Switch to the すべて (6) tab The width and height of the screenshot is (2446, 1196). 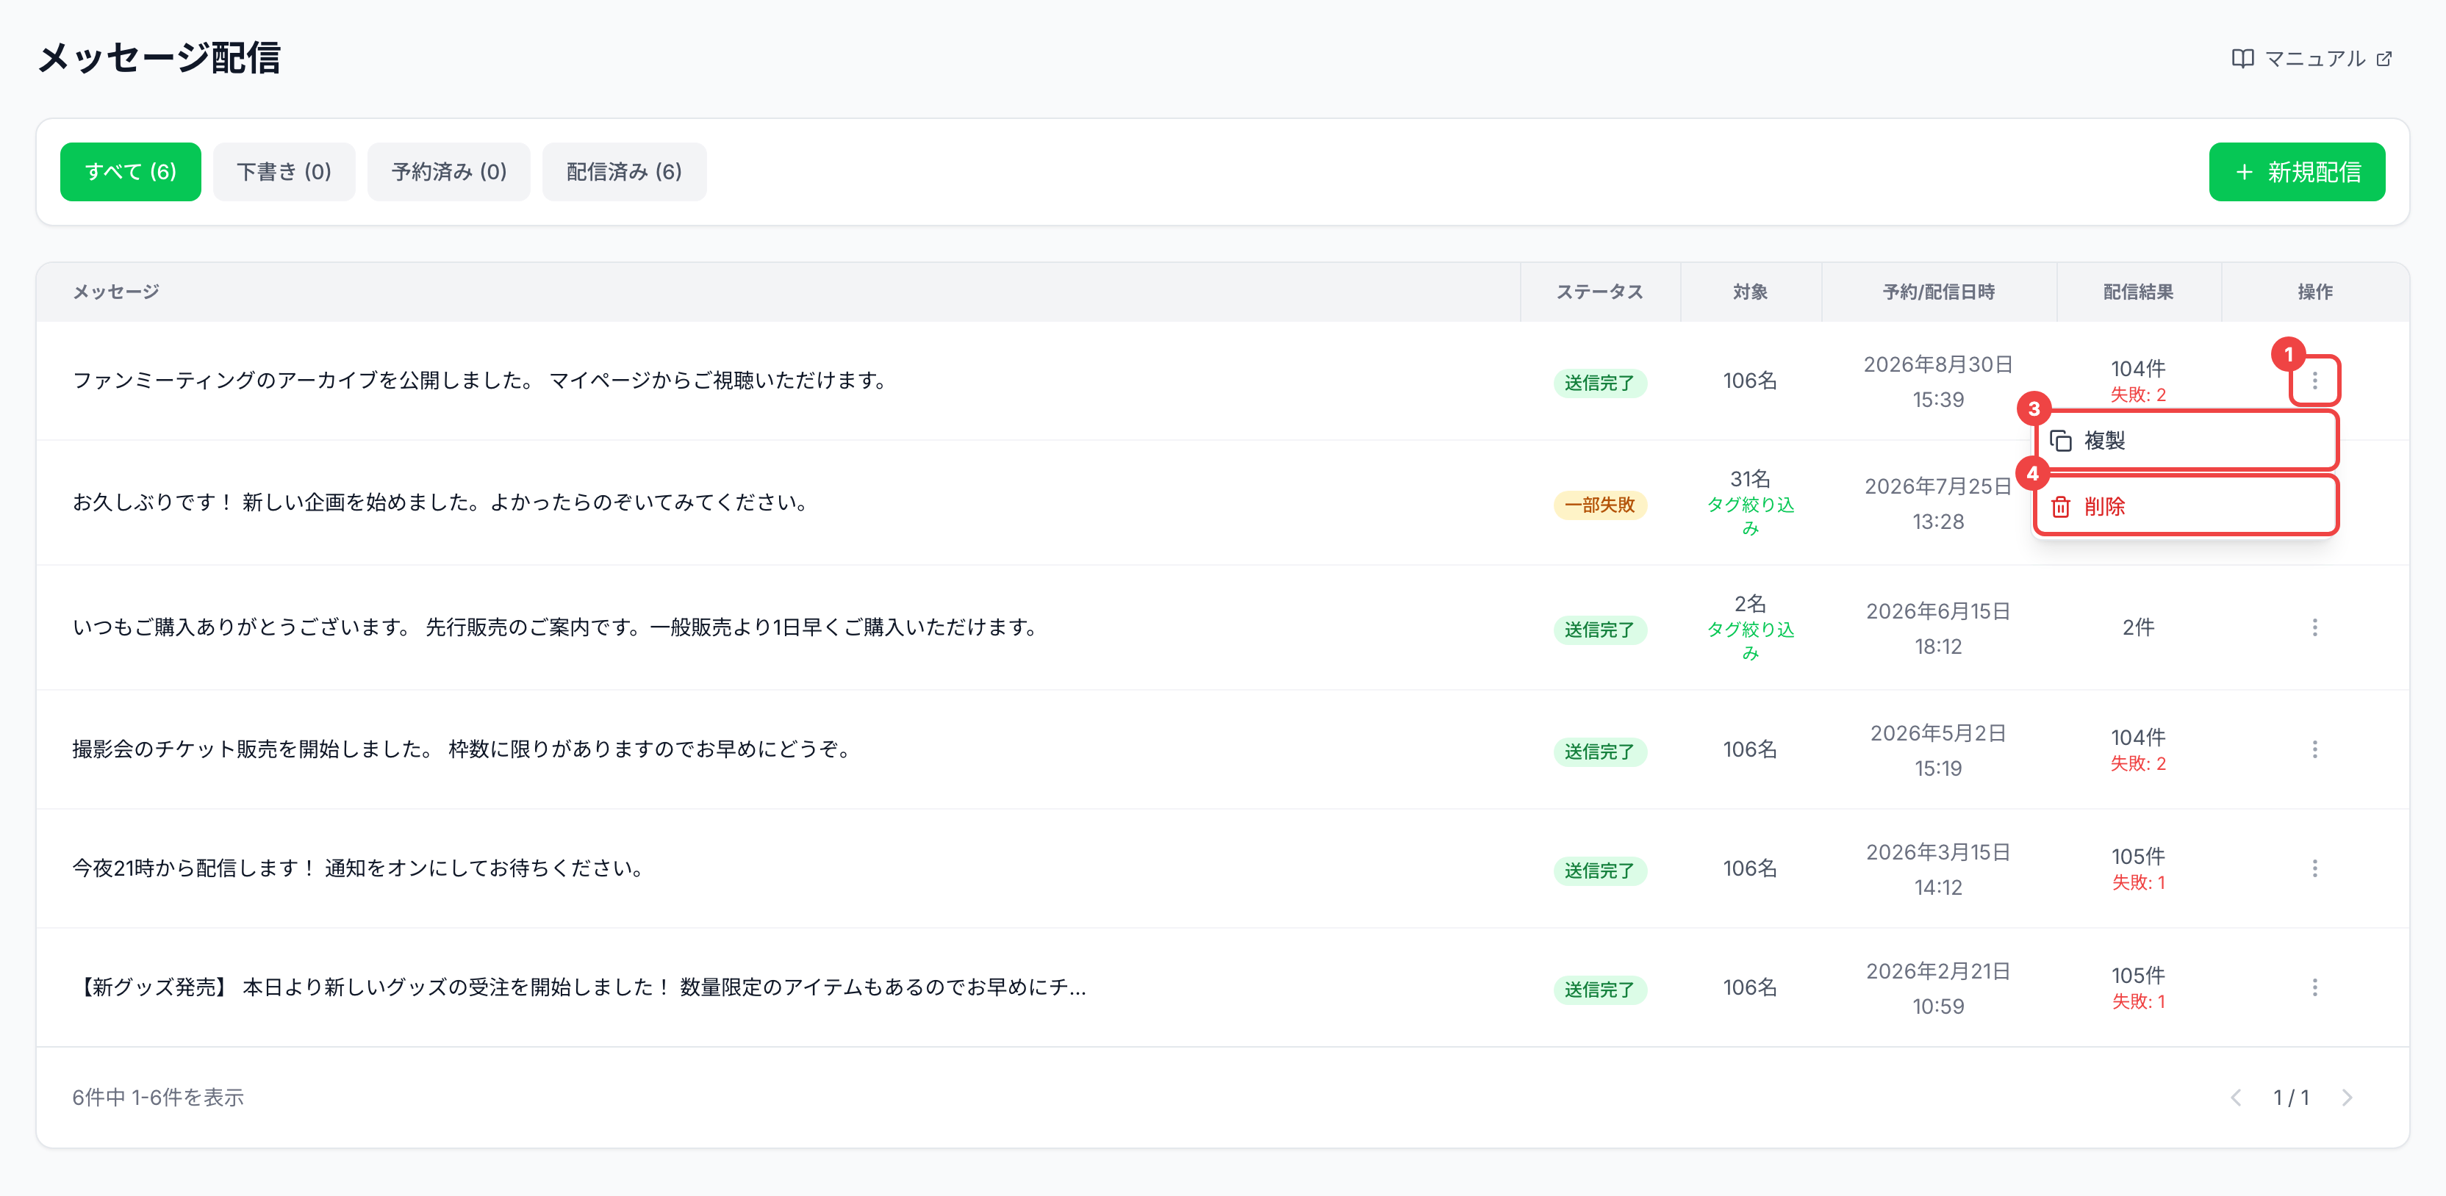point(130,172)
